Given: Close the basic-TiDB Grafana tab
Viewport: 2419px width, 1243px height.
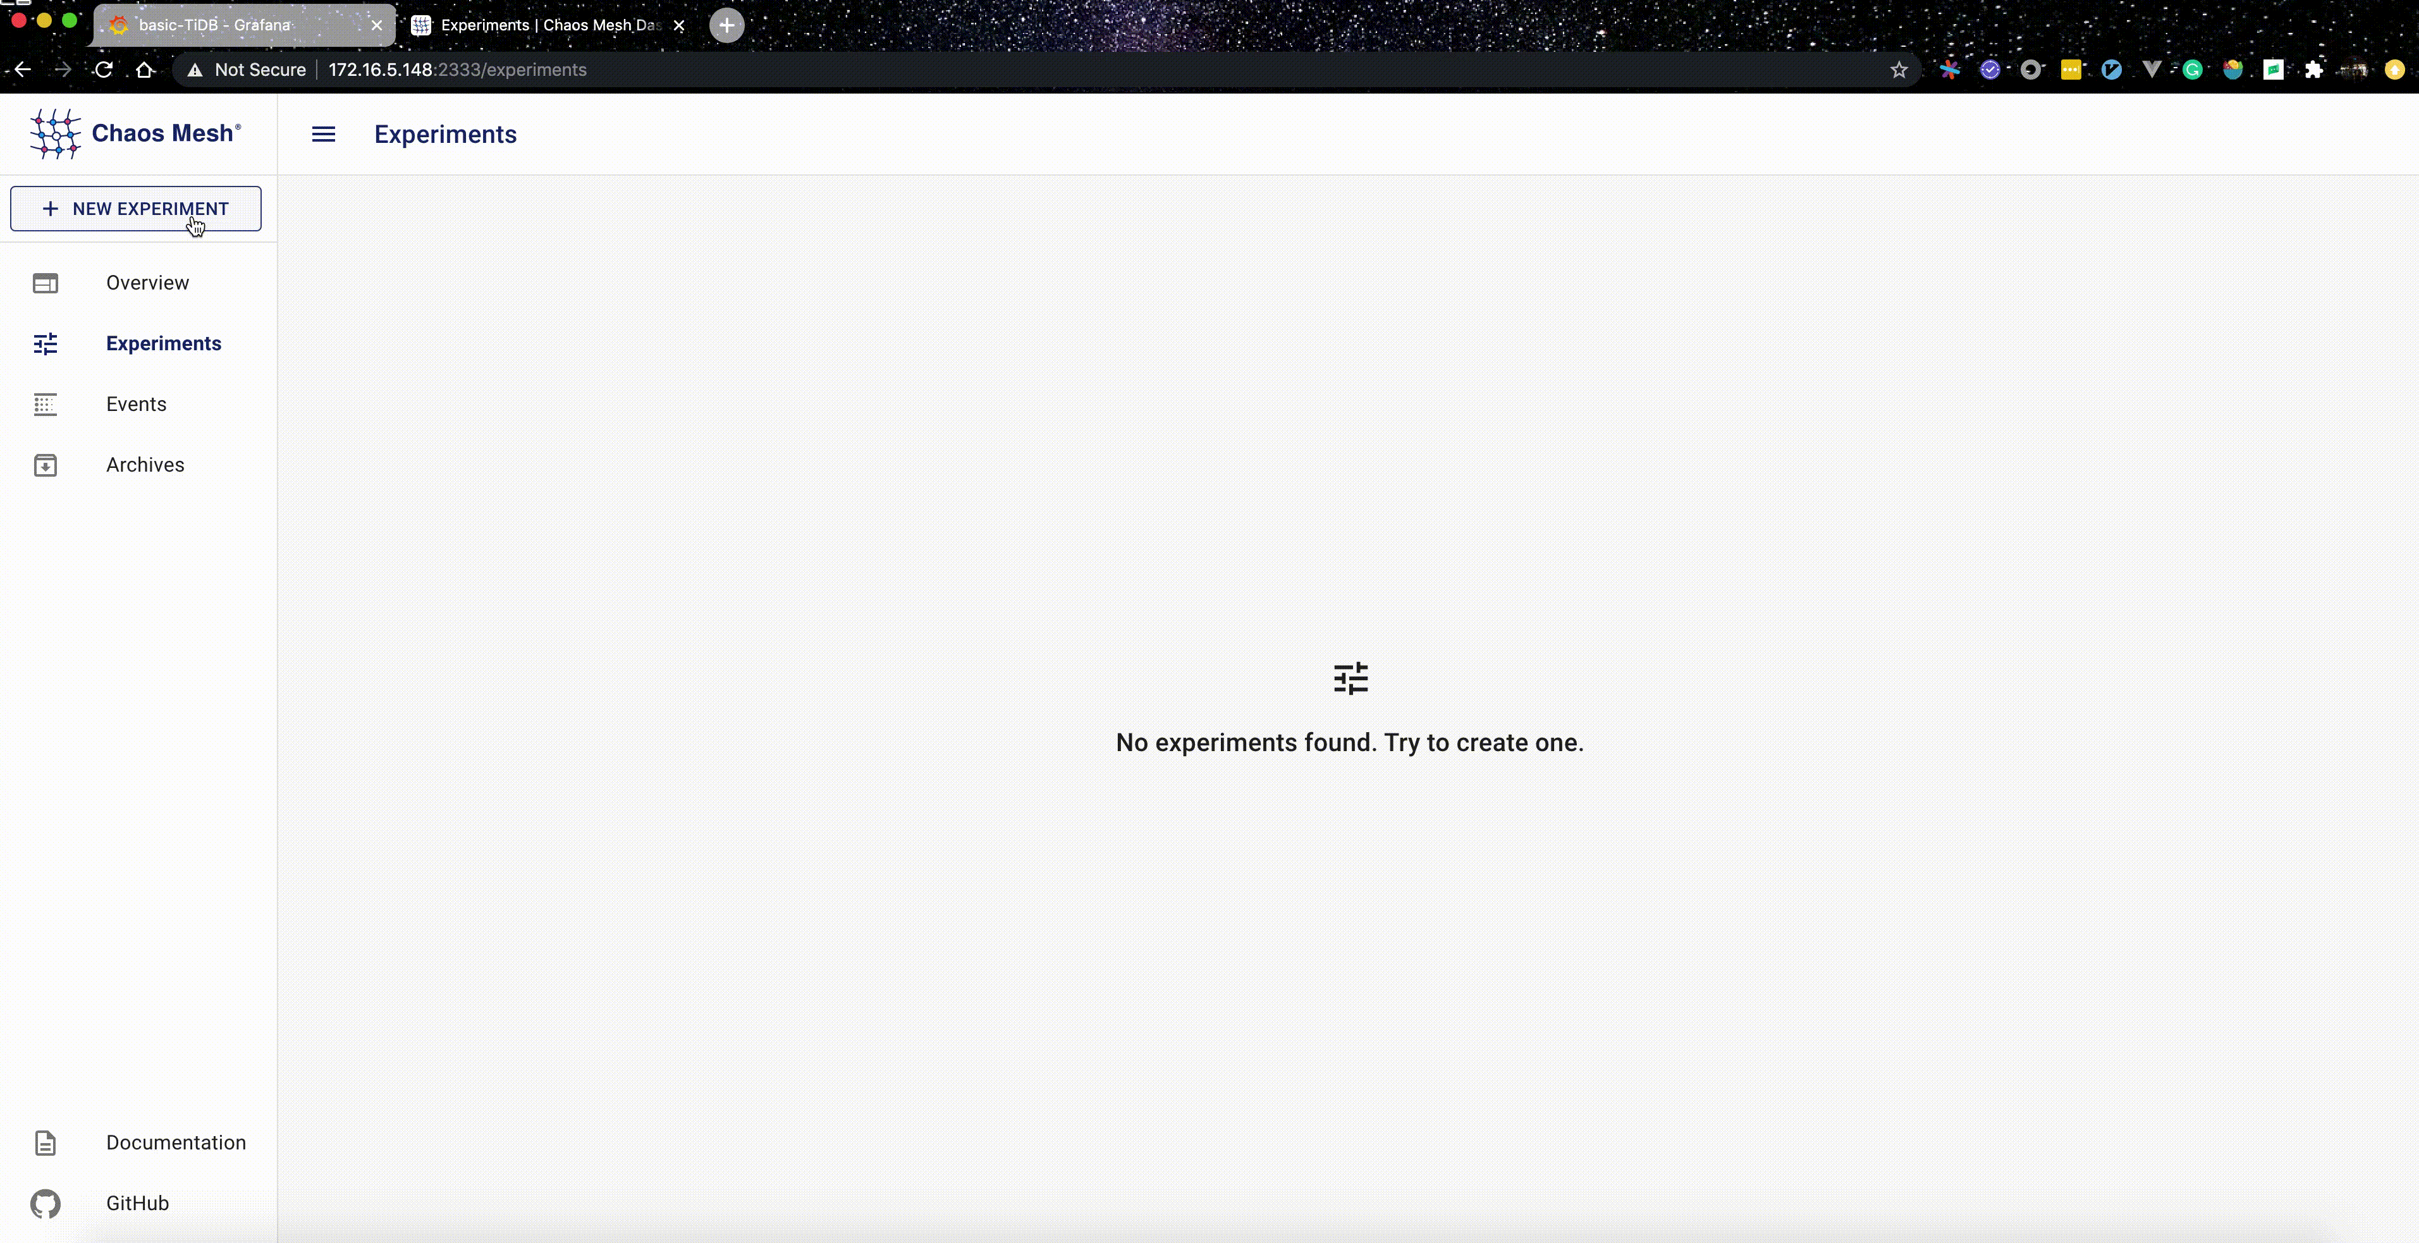Looking at the screenshot, I should coord(377,25).
